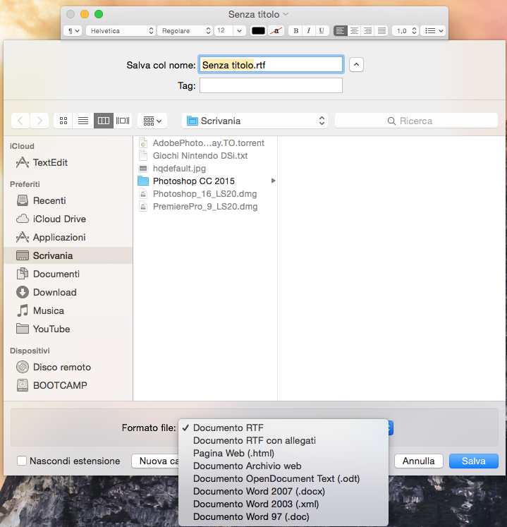Select column view in the save dialog
Viewport: 507px width, 527px height.
click(103, 121)
